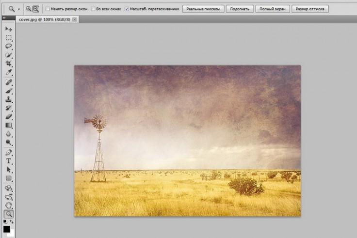Choose the Eyedropper tool
This screenshot has height=238, width=357.
(9, 73)
